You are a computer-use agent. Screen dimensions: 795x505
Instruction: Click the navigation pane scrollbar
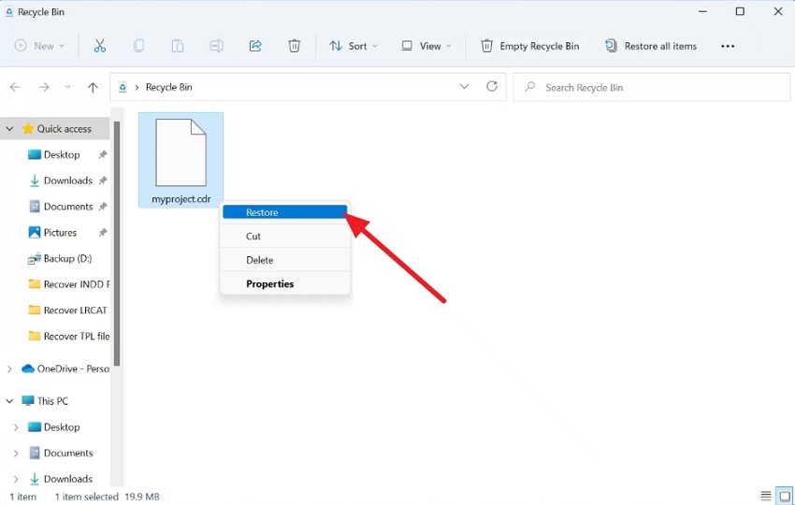tap(117, 243)
